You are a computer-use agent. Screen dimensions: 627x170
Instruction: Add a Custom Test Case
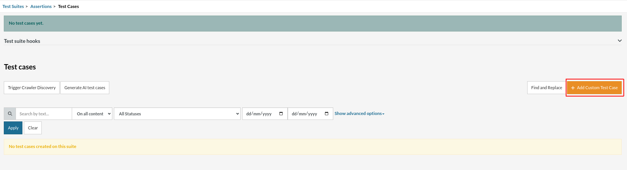tap(594, 88)
